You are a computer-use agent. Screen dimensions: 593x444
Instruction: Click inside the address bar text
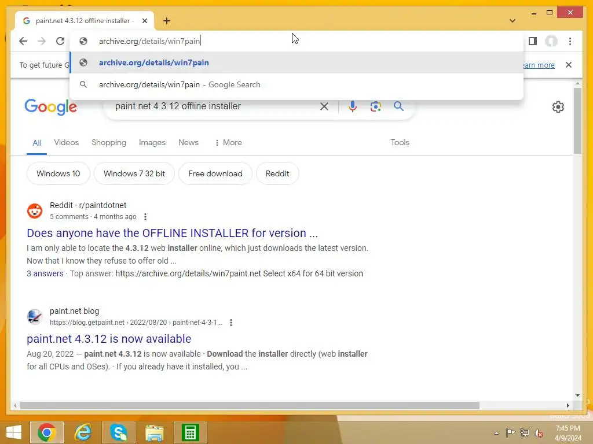tap(150, 41)
